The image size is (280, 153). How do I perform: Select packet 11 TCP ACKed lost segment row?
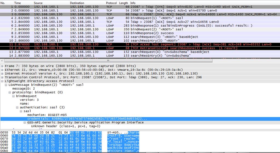tap(140, 44)
